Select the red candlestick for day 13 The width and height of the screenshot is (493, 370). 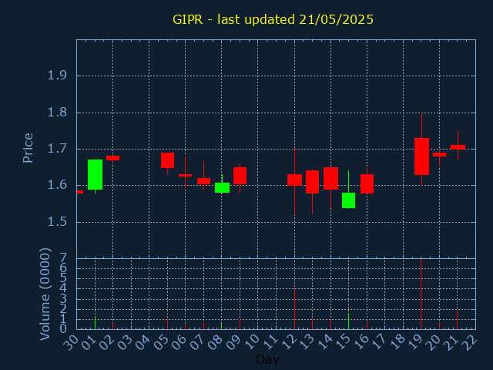312,182
